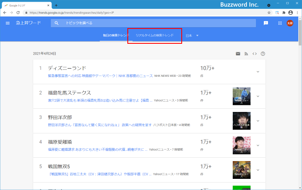302x190 pixels.
Task: Open the RSS feed icon
Action: click(x=246, y=54)
